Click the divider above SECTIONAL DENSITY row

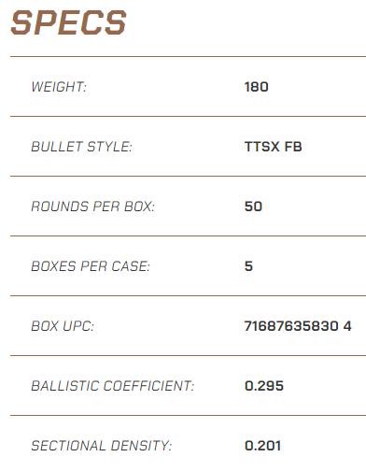[188, 415]
